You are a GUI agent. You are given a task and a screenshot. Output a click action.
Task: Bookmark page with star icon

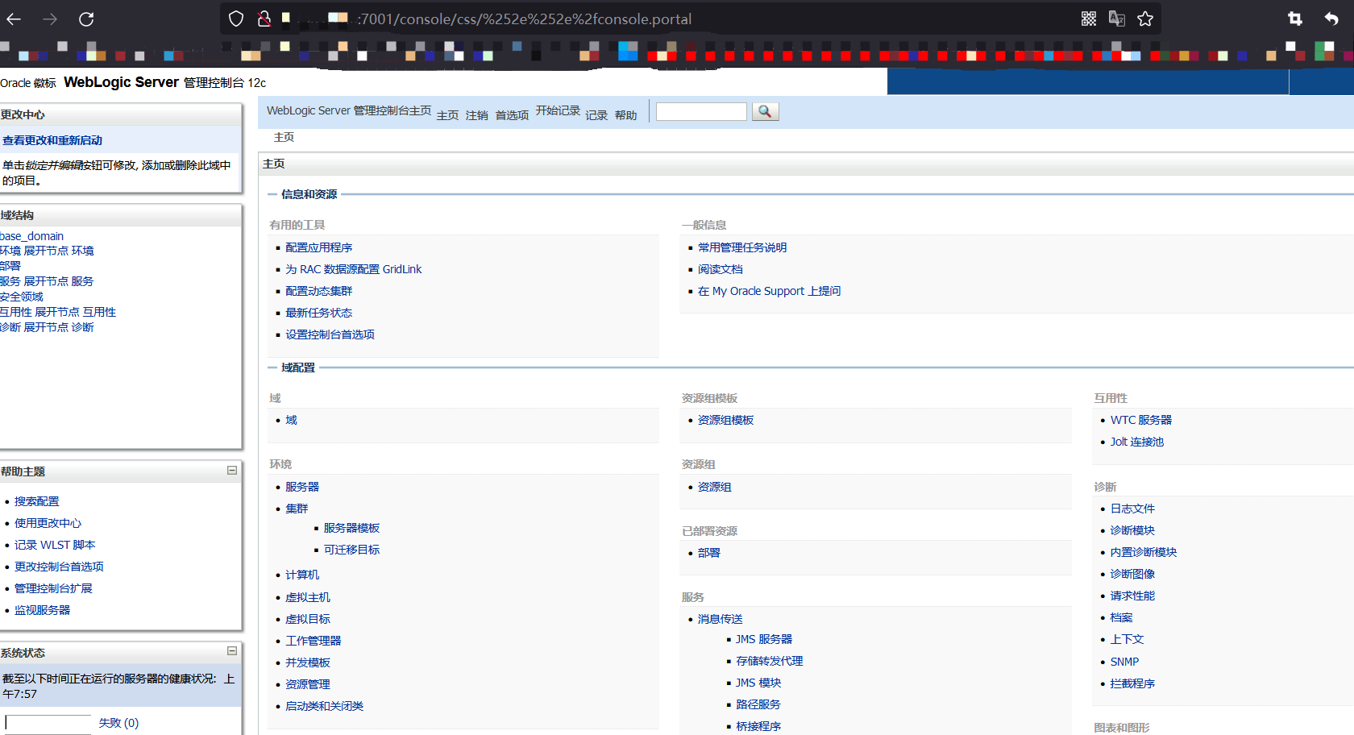tap(1145, 19)
